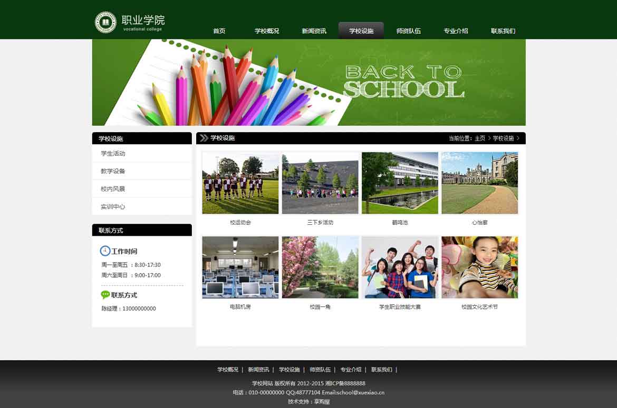The image size is (617, 408).
Task: Select 校内风景 in the left sidebar
Action: click(142, 189)
